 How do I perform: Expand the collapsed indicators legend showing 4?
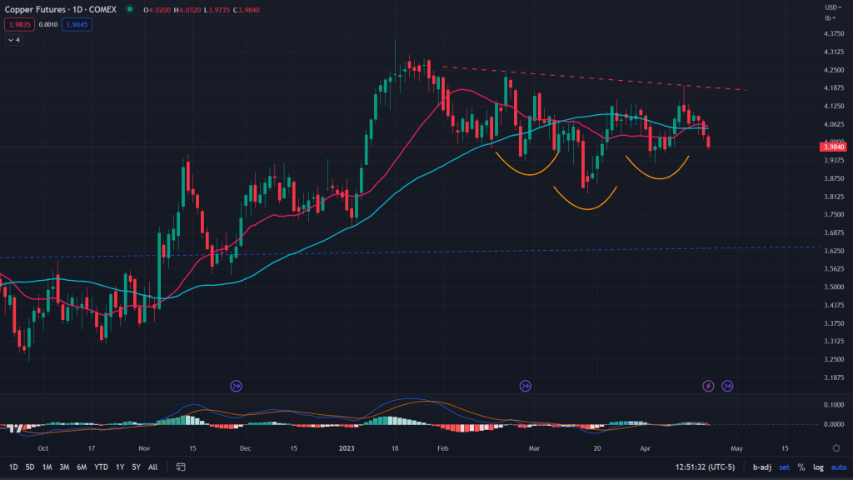coord(14,40)
